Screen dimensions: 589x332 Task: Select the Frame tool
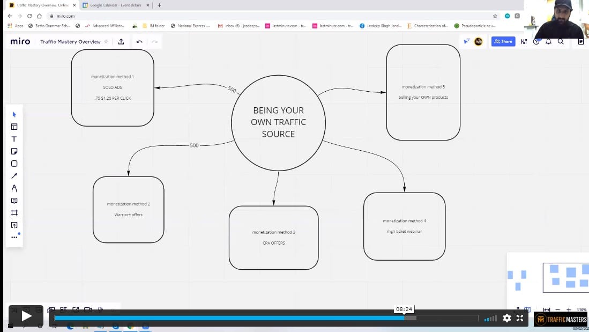(x=14, y=213)
